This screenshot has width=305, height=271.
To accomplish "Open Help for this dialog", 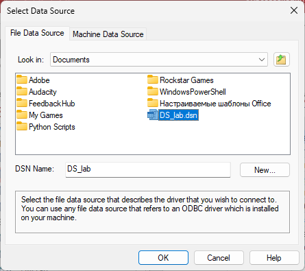I will click(x=274, y=258).
